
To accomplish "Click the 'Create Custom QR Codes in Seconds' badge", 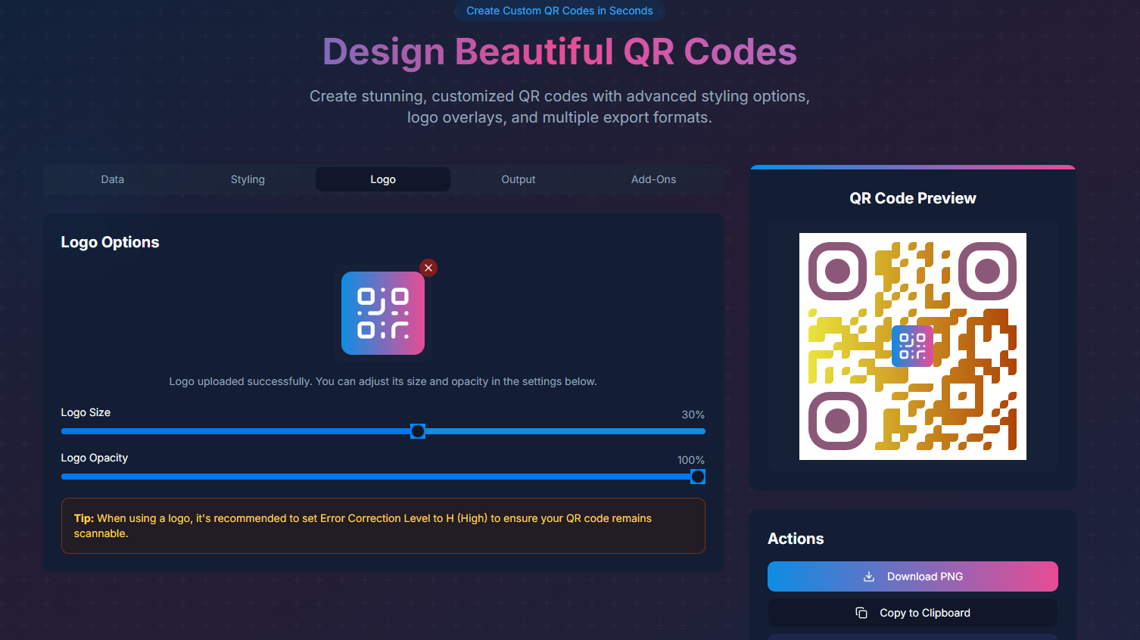I will (x=559, y=11).
